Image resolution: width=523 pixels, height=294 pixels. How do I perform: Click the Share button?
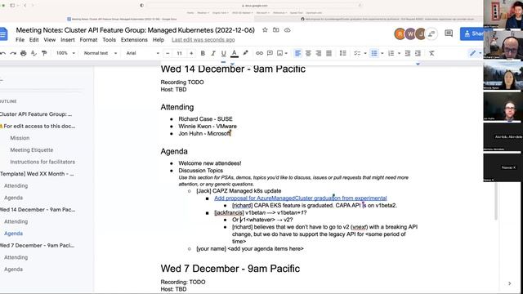click(x=472, y=33)
